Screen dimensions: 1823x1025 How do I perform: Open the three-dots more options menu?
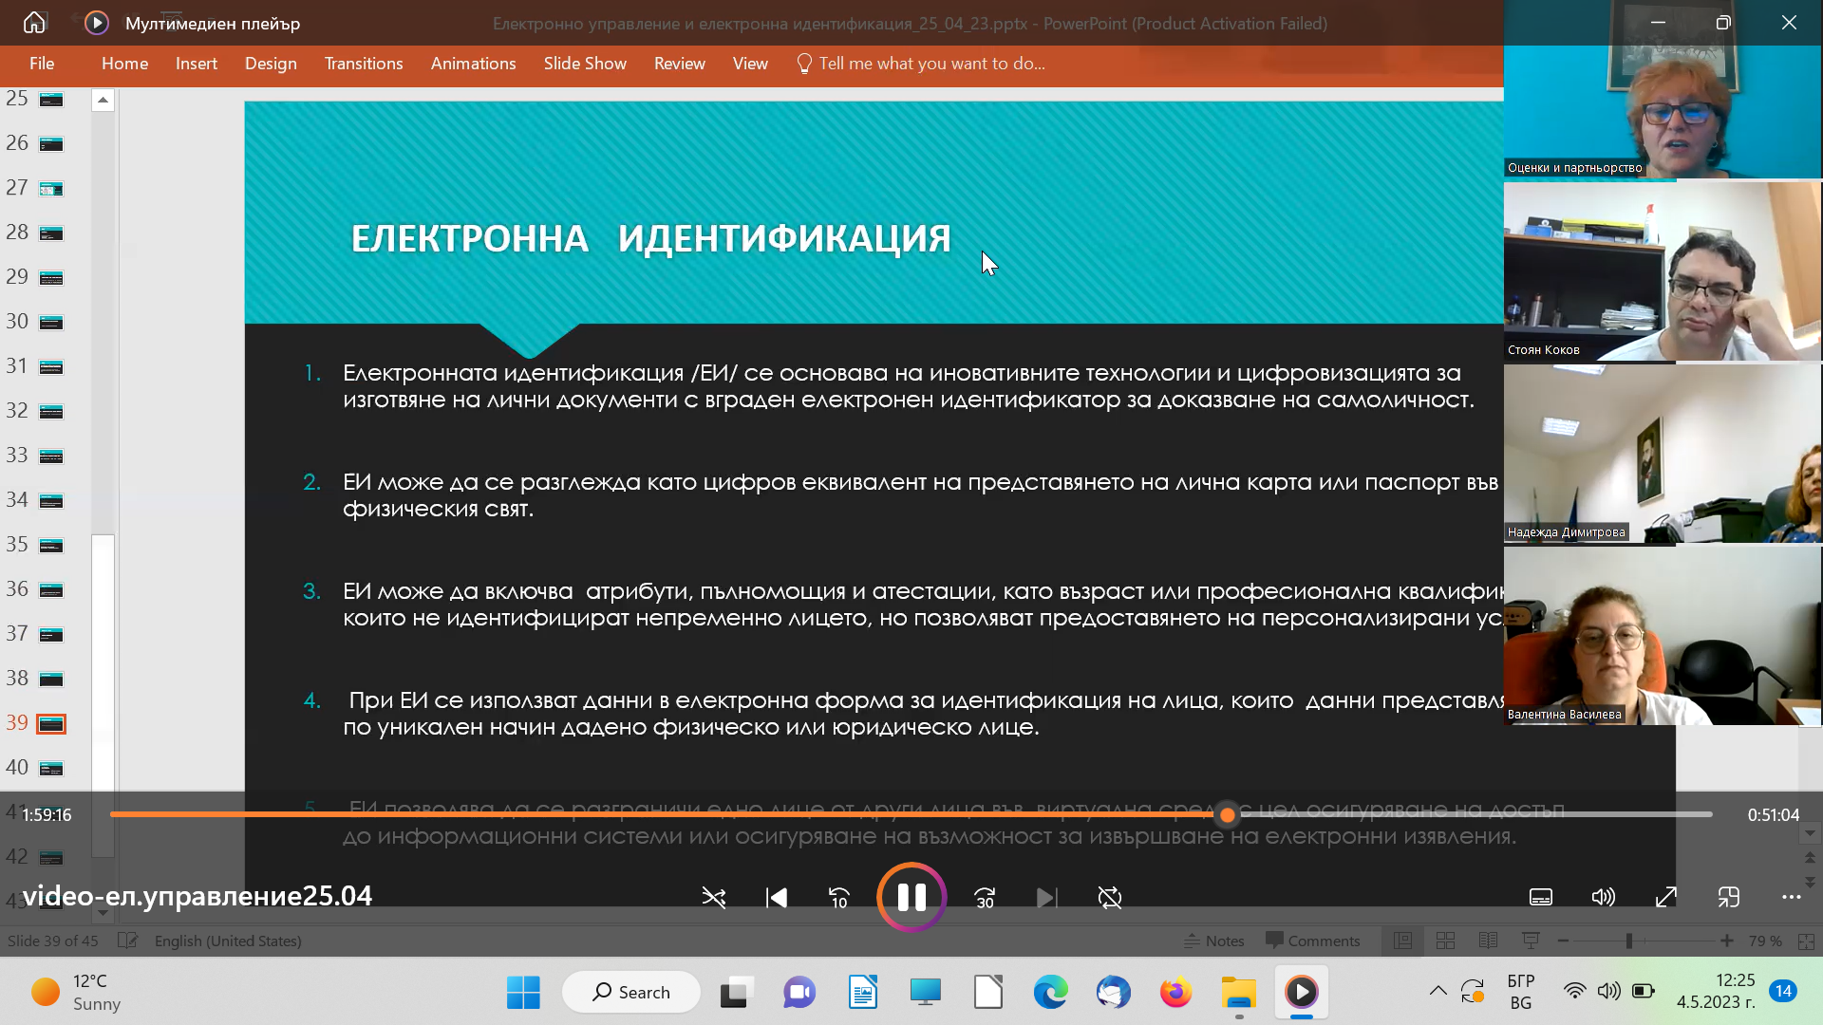(1791, 897)
